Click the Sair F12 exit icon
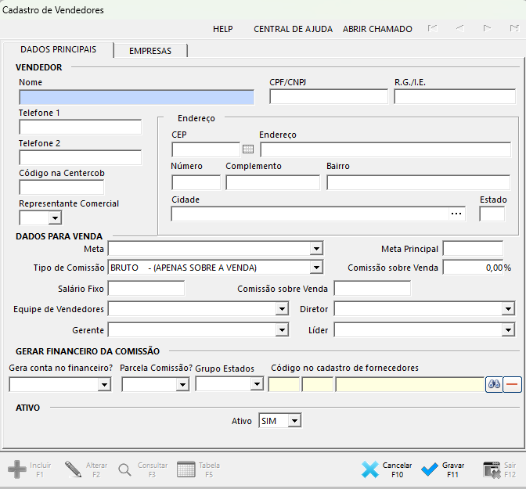526x489 pixels. (491, 469)
